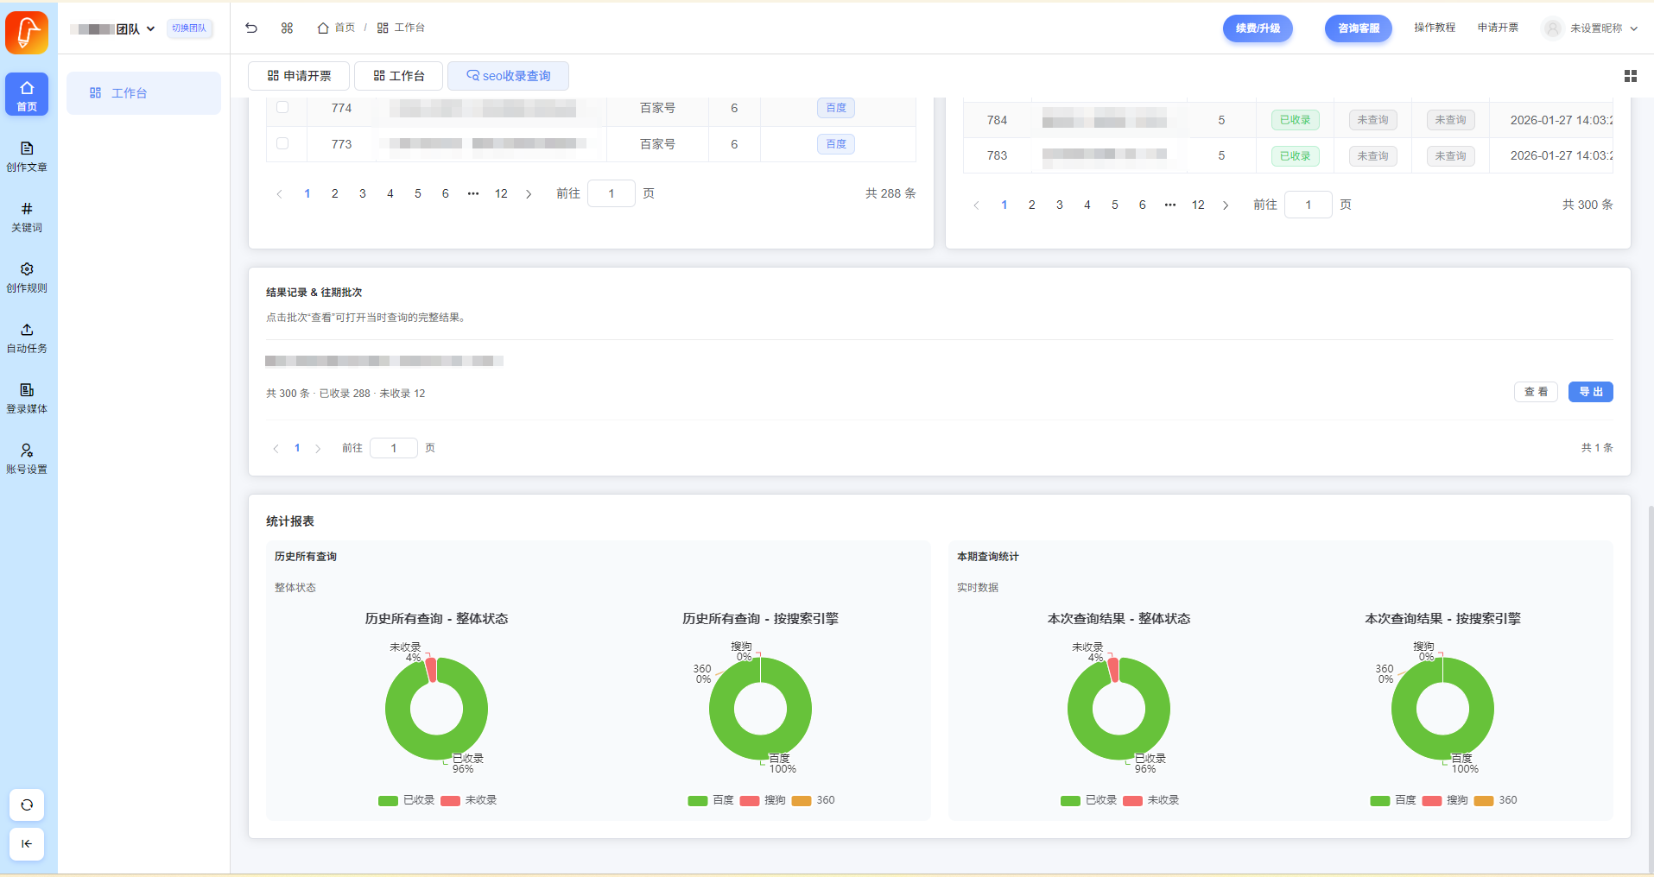Open 创作规则 gear icon in sidebar
The width and height of the screenshot is (1654, 877).
click(27, 277)
